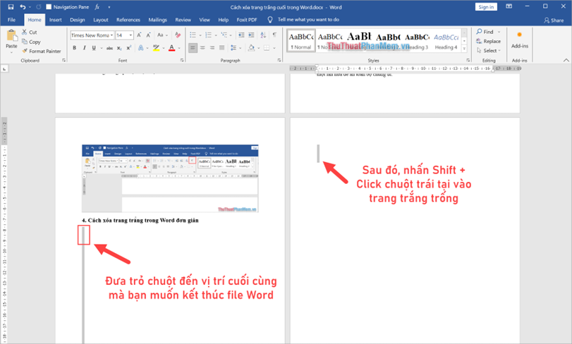This screenshot has width=572, height=344.
Task: Switch to Design tab
Action: pos(78,20)
